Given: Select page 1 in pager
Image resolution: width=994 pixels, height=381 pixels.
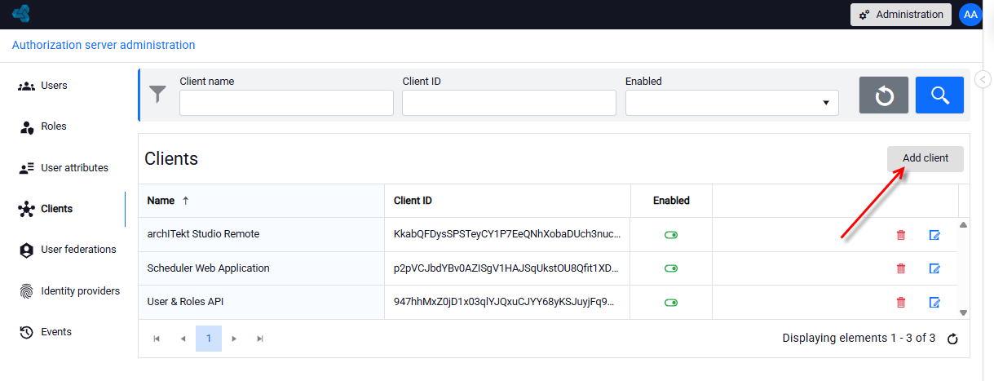Looking at the screenshot, I should [x=209, y=339].
